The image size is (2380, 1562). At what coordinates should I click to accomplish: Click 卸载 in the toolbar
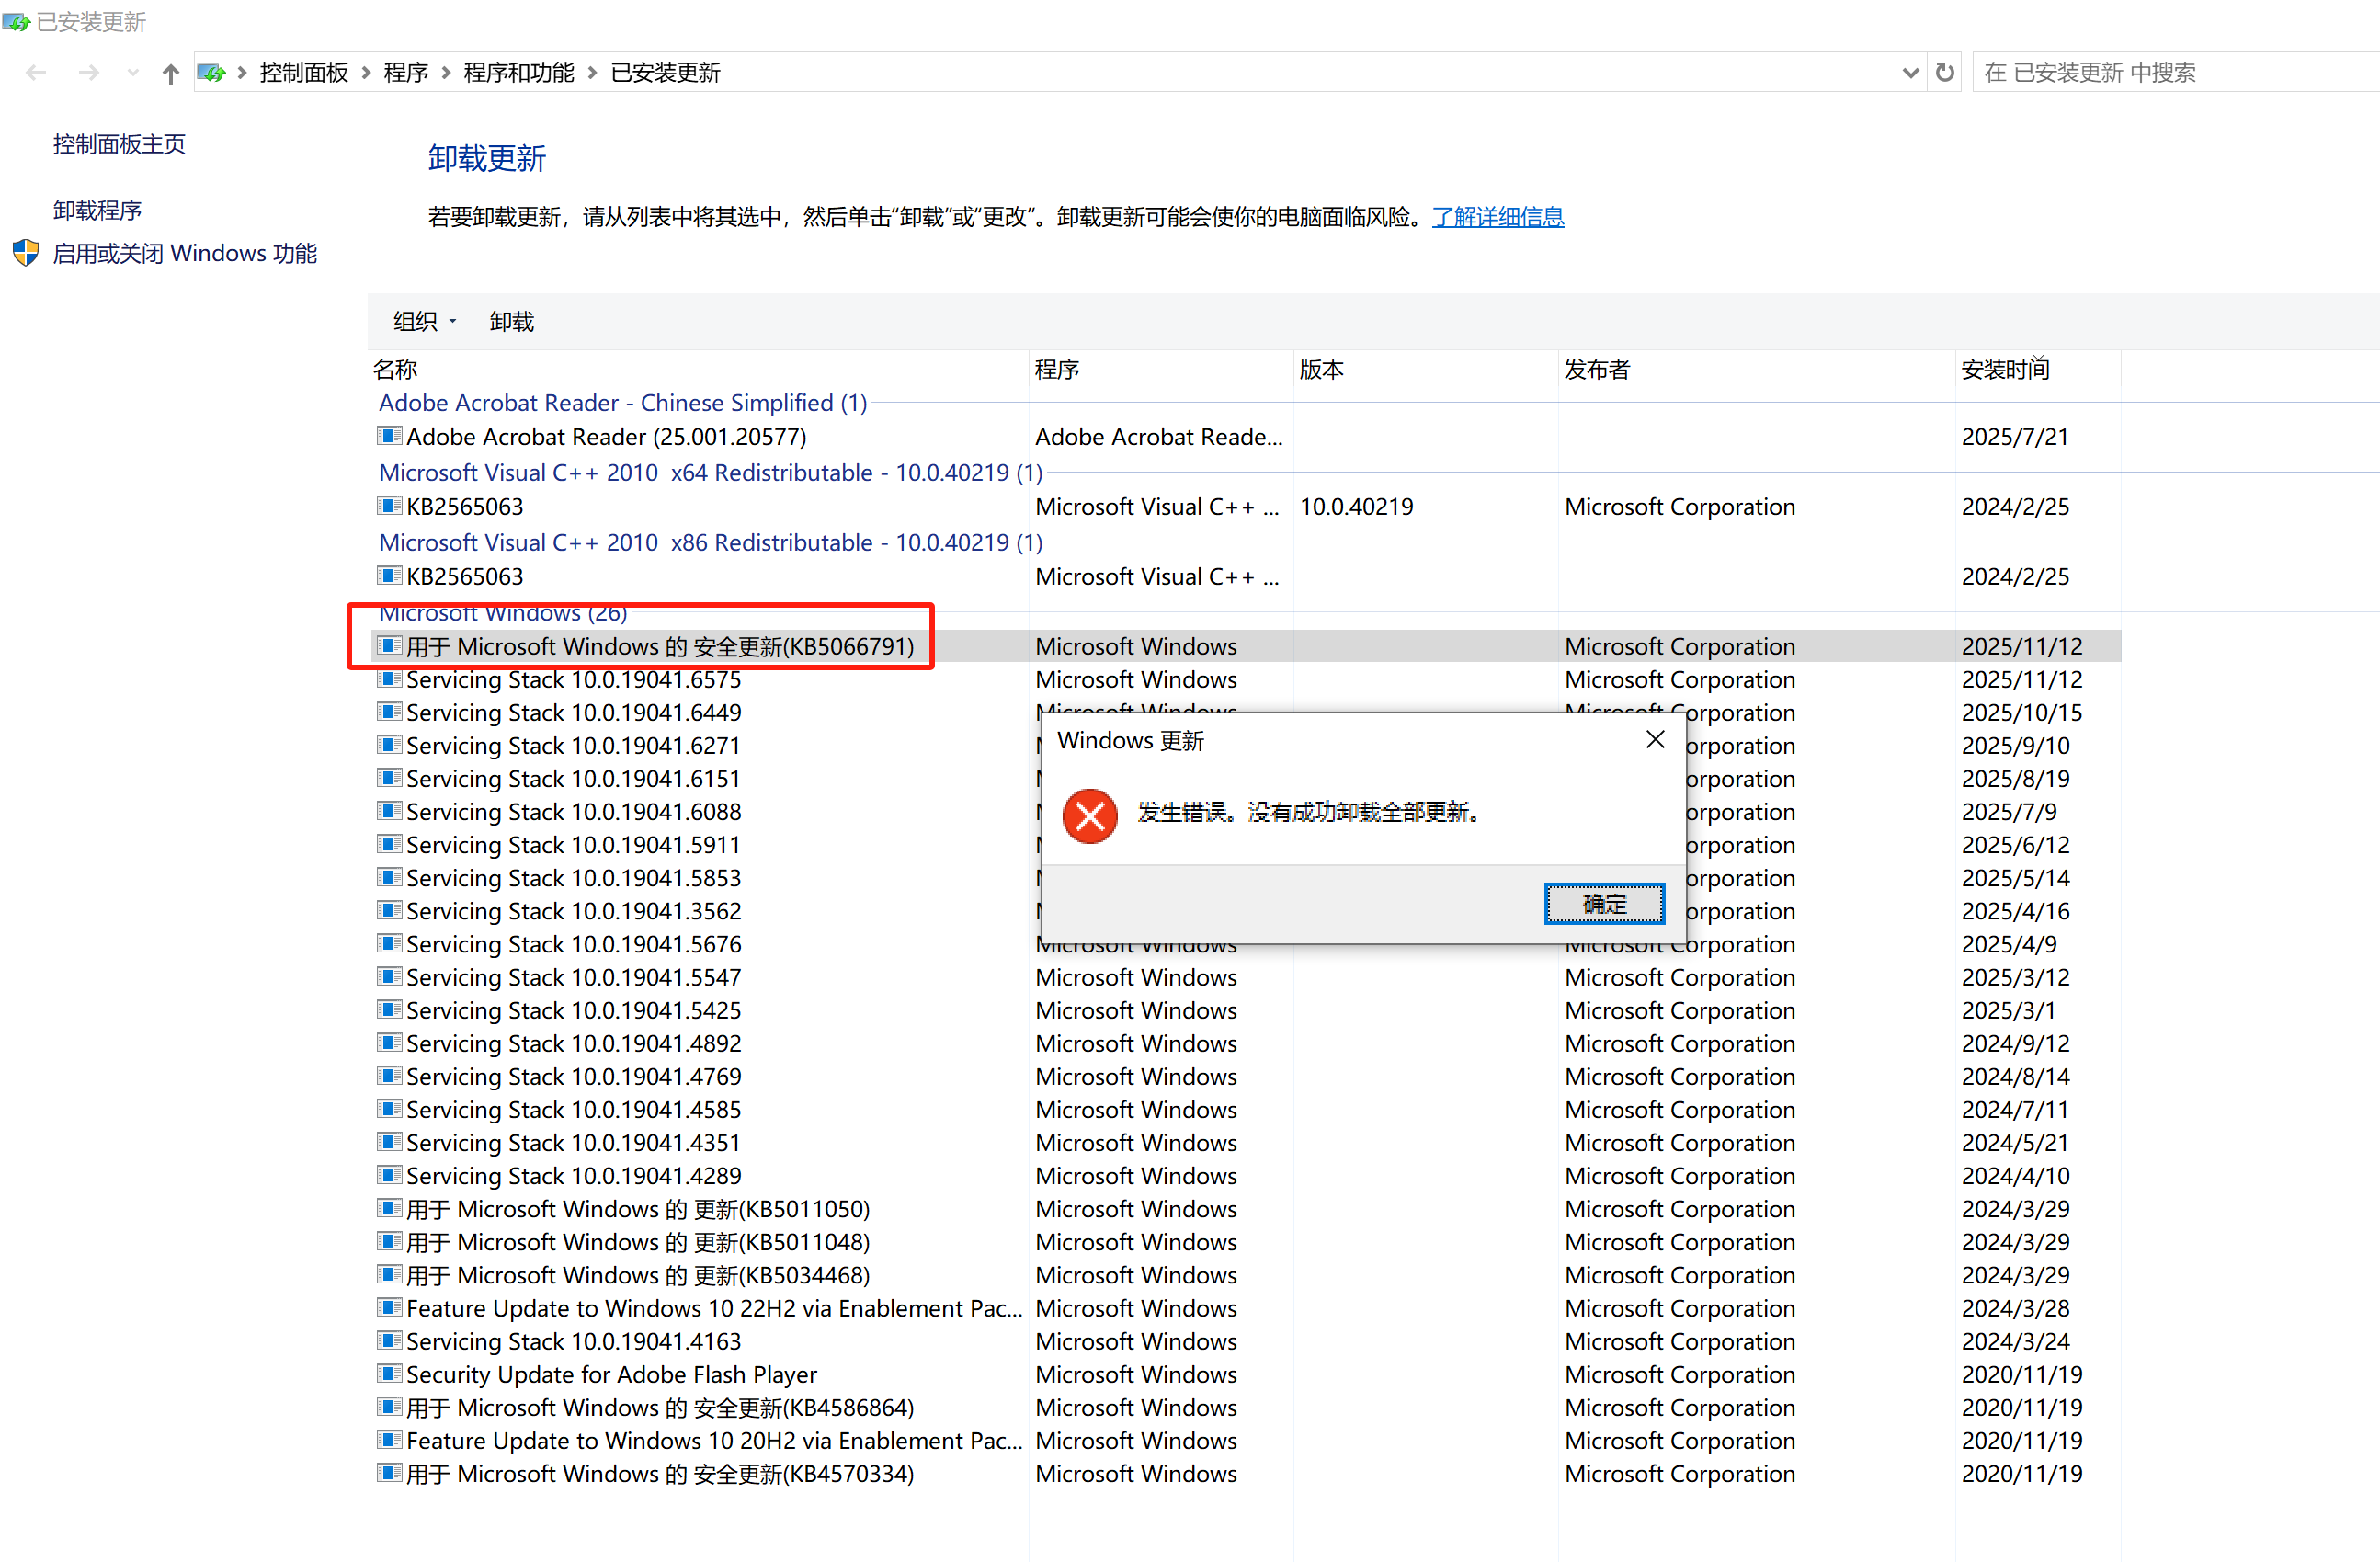click(x=511, y=321)
